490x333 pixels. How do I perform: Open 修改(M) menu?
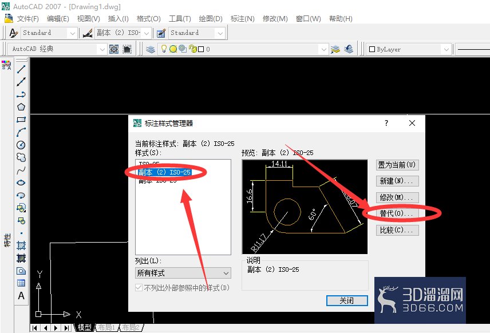[275, 19]
